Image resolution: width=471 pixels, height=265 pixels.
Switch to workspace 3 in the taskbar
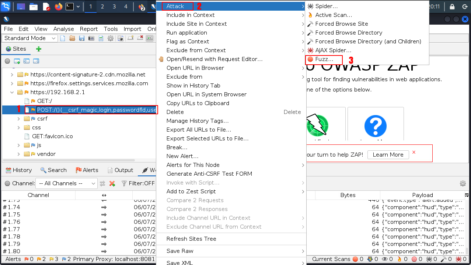pos(114,7)
